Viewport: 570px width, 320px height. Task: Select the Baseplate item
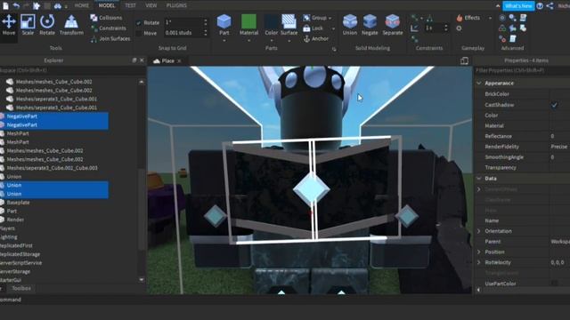pyautogui.click(x=18, y=203)
